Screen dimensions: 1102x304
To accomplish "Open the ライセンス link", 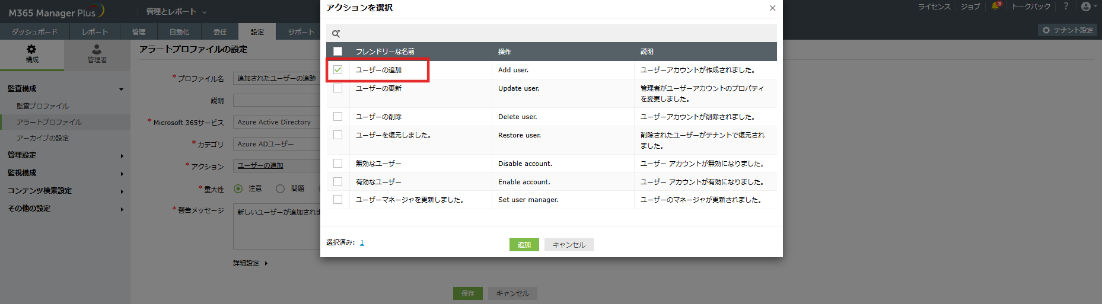I will 934,7.
